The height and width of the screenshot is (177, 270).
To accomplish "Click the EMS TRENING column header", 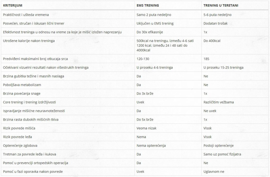I will pyautogui.click(x=148, y=5).
